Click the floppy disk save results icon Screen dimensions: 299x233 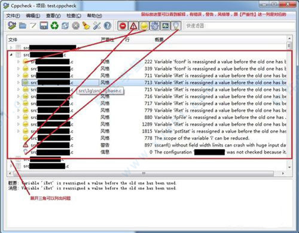(44, 26)
